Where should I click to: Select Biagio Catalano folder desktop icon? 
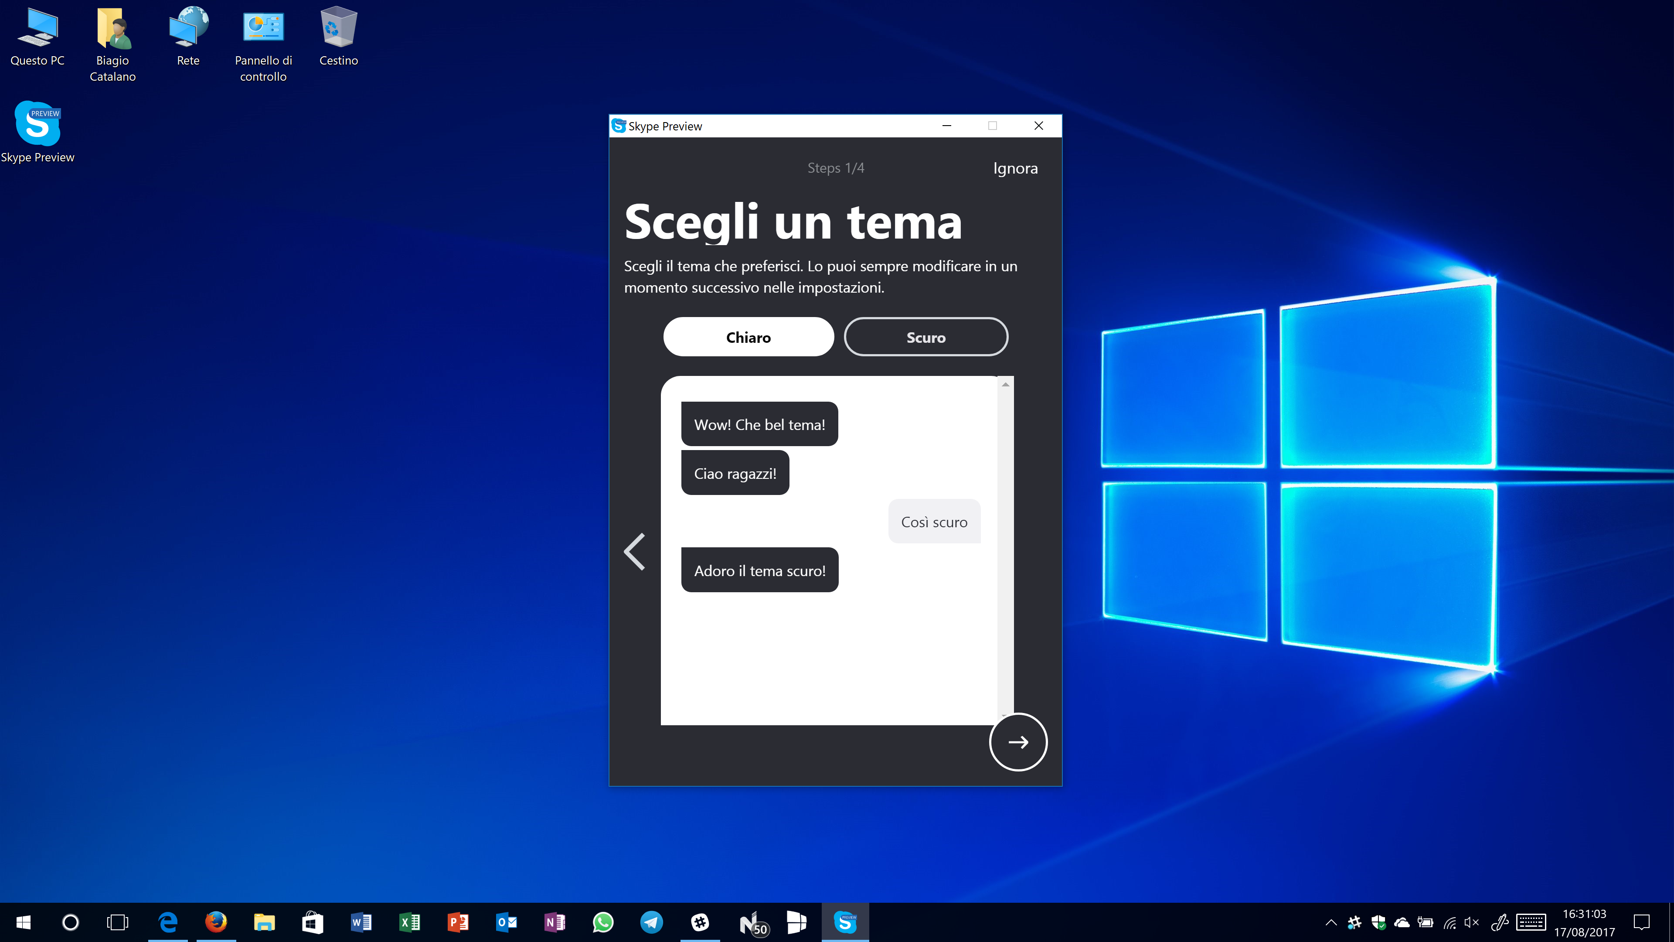click(112, 44)
